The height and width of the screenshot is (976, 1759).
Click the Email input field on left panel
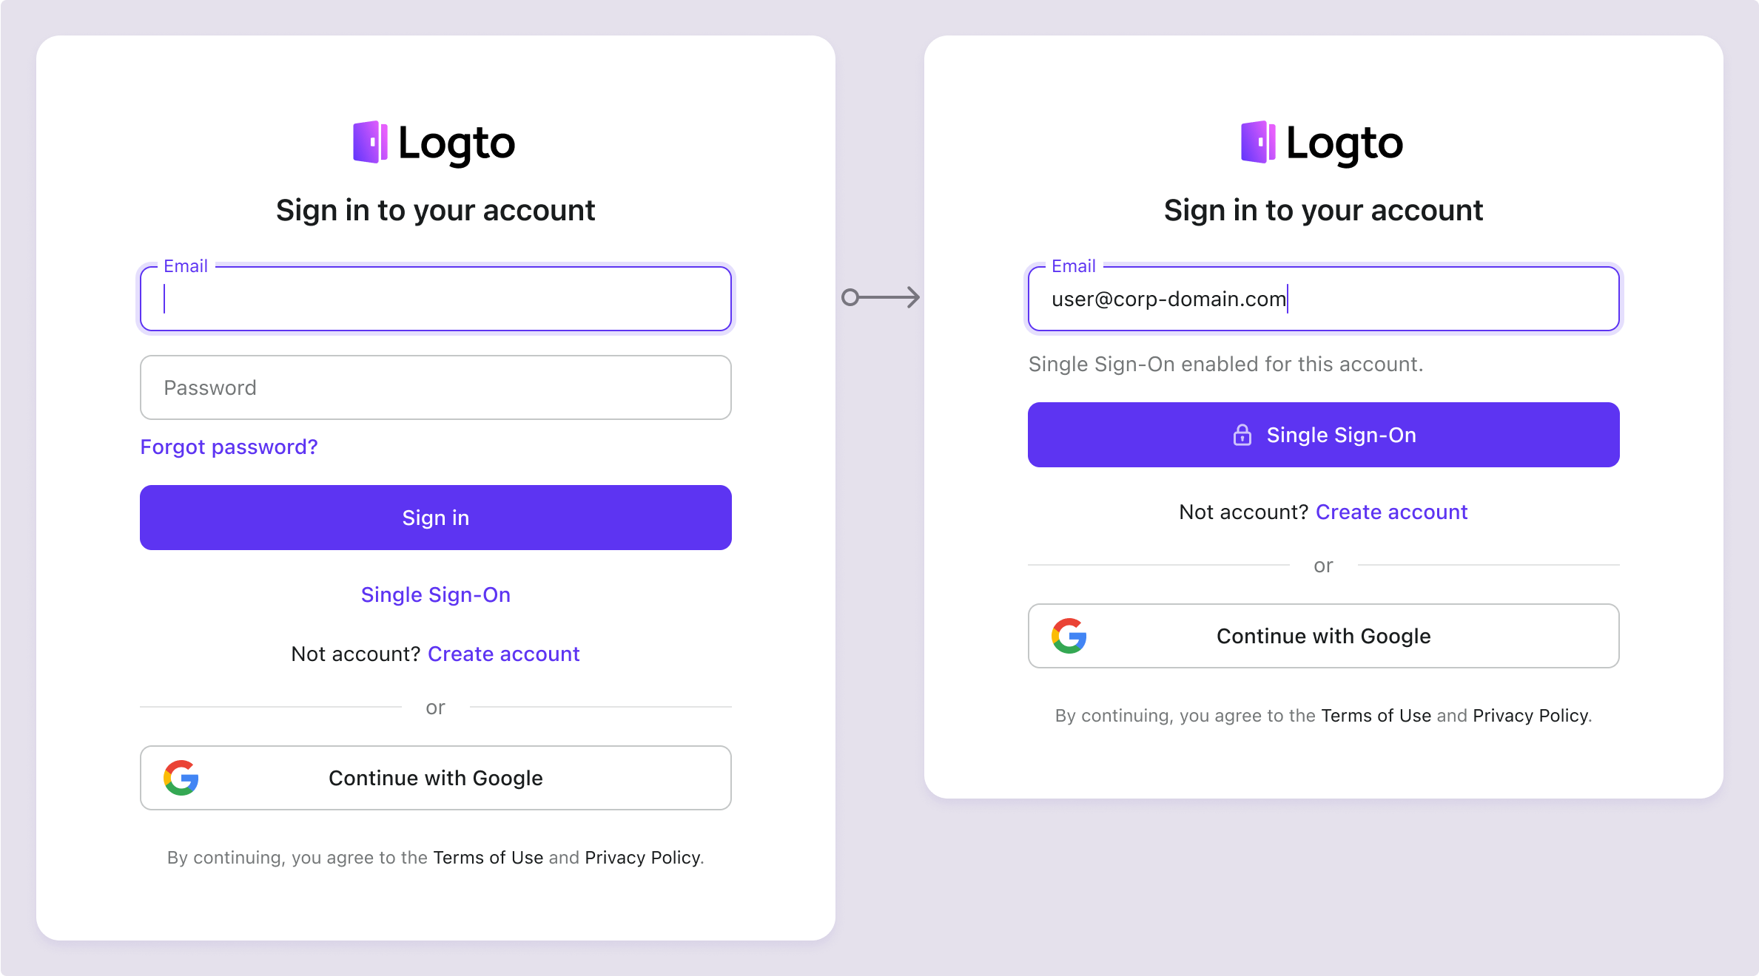(x=435, y=298)
